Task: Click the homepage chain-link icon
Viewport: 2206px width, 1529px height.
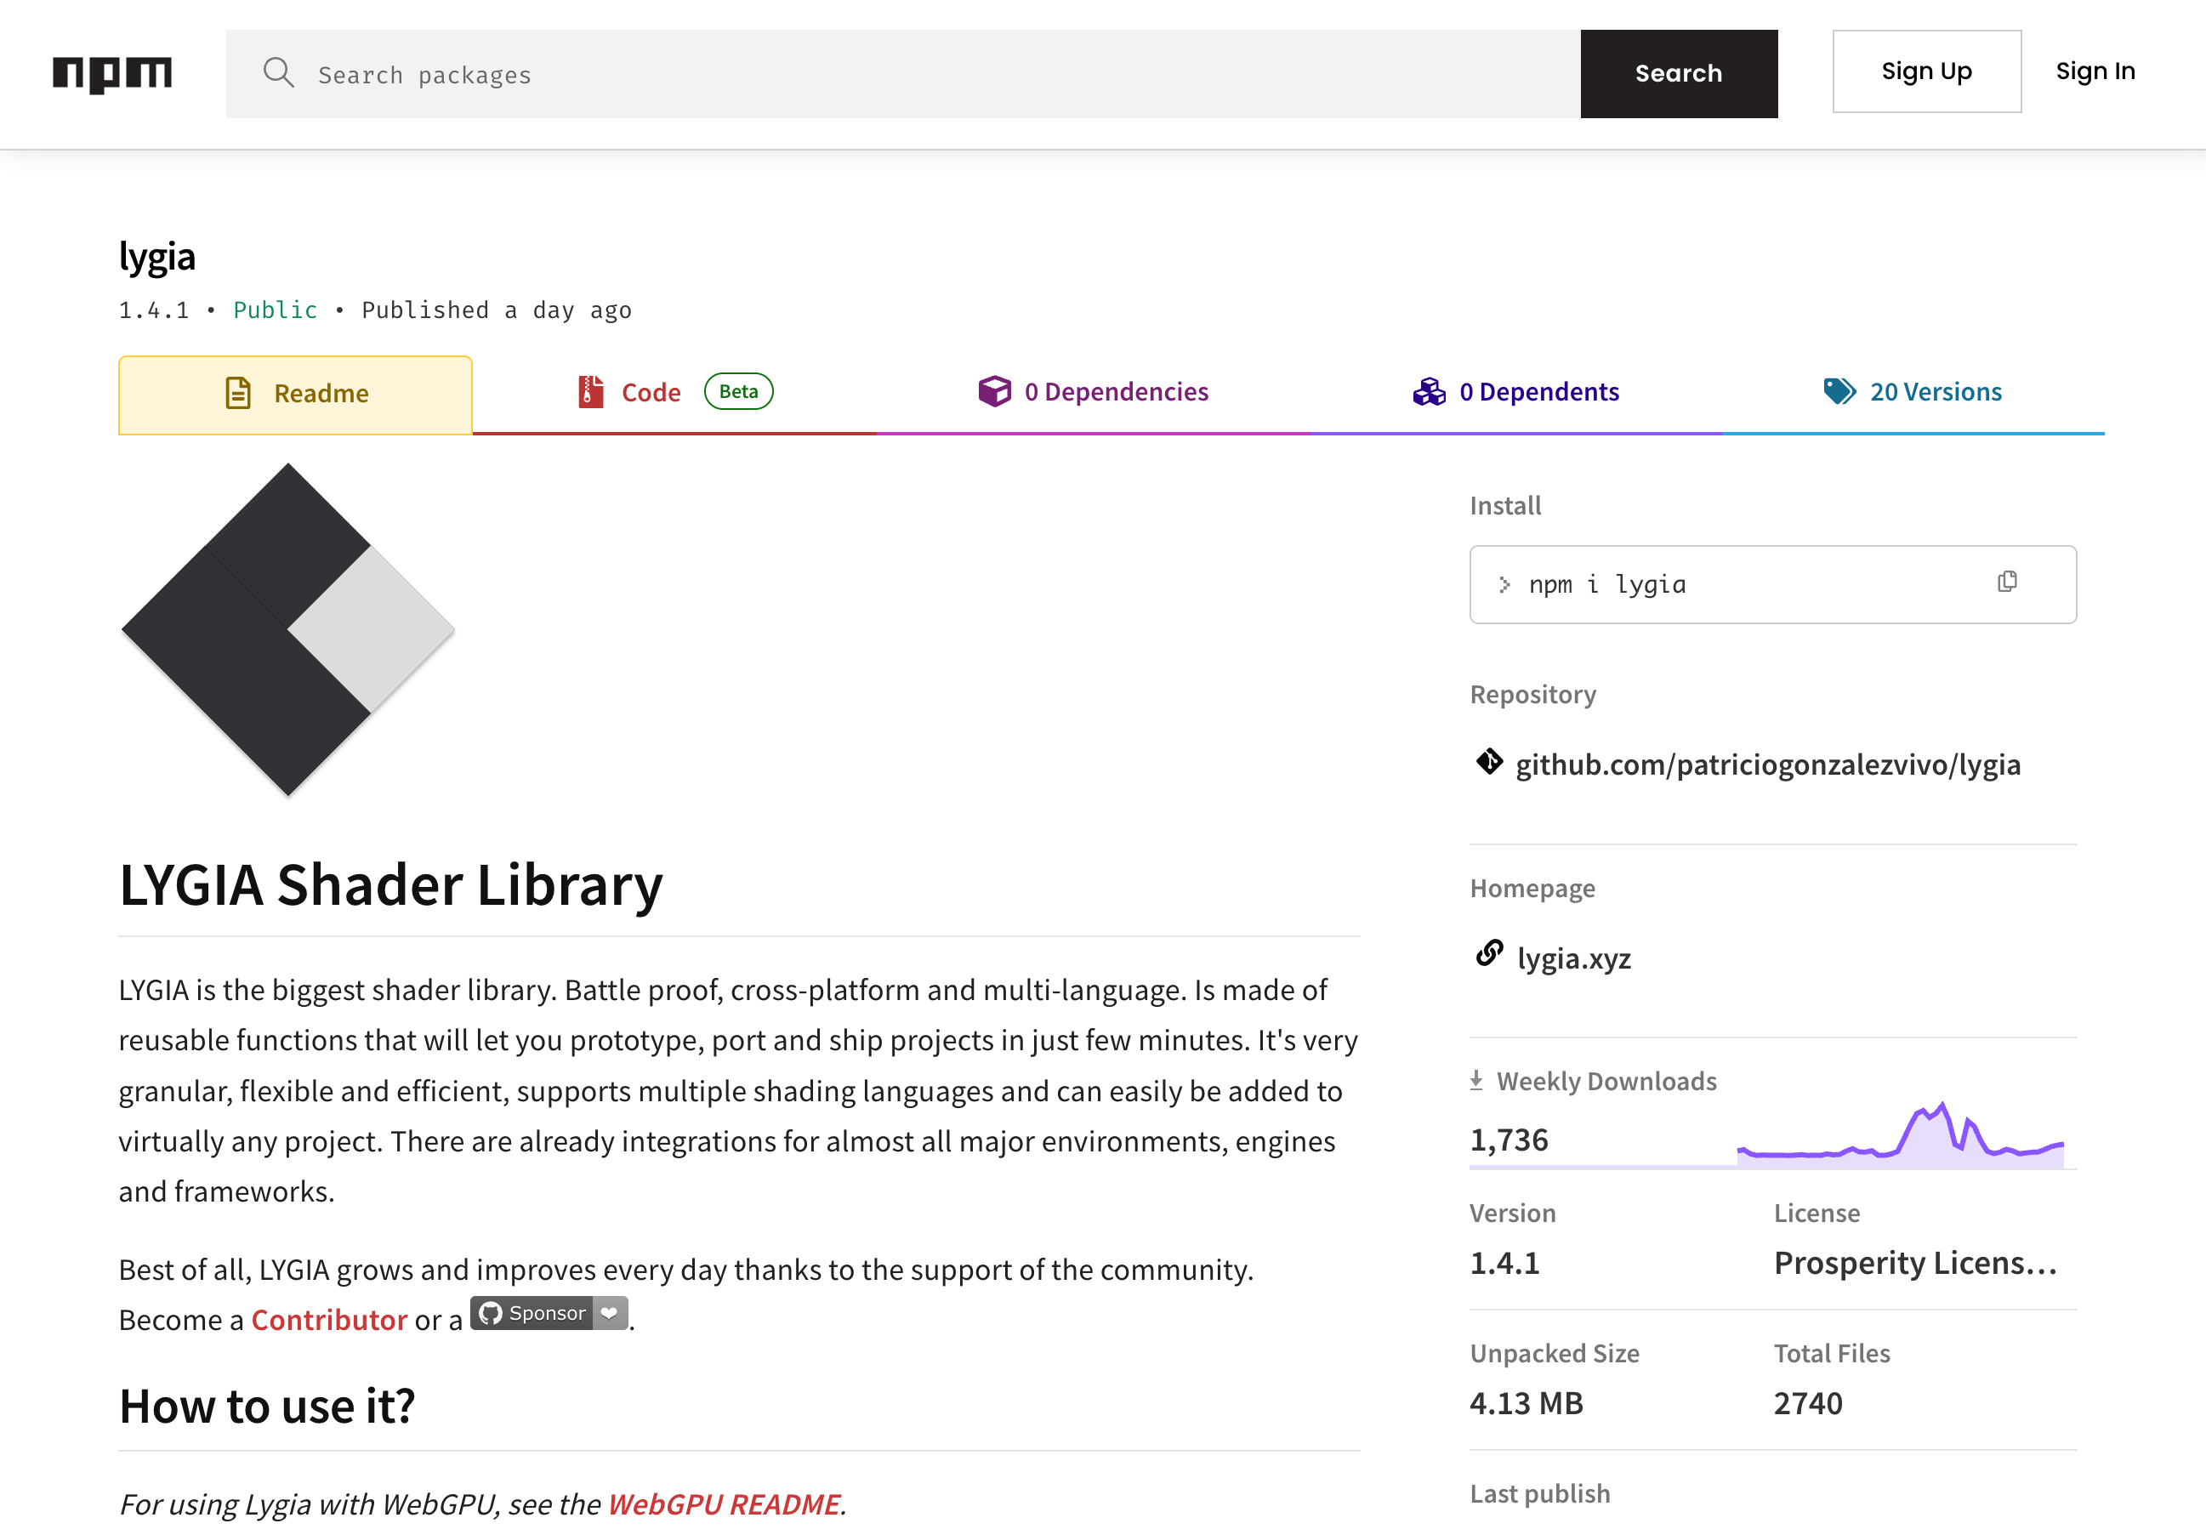Action: (1488, 954)
